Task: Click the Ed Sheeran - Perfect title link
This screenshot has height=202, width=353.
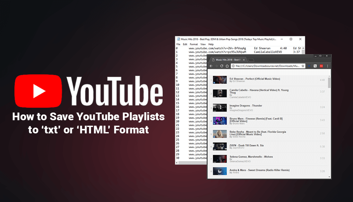Action: [255, 79]
